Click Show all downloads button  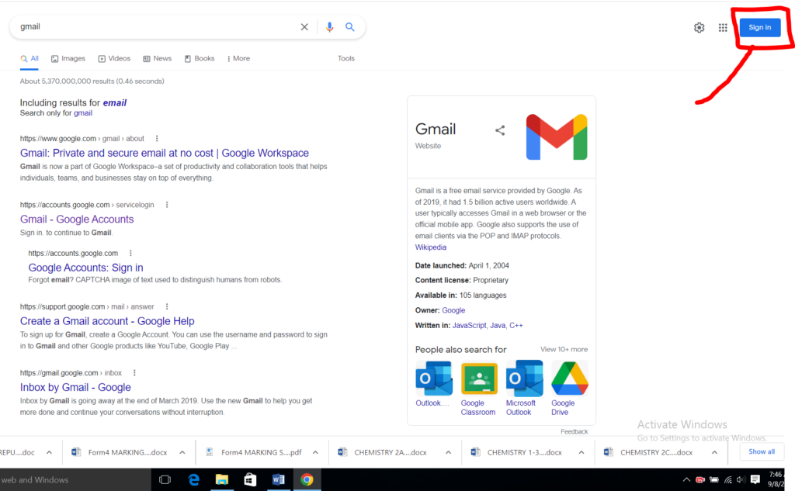(762, 451)
